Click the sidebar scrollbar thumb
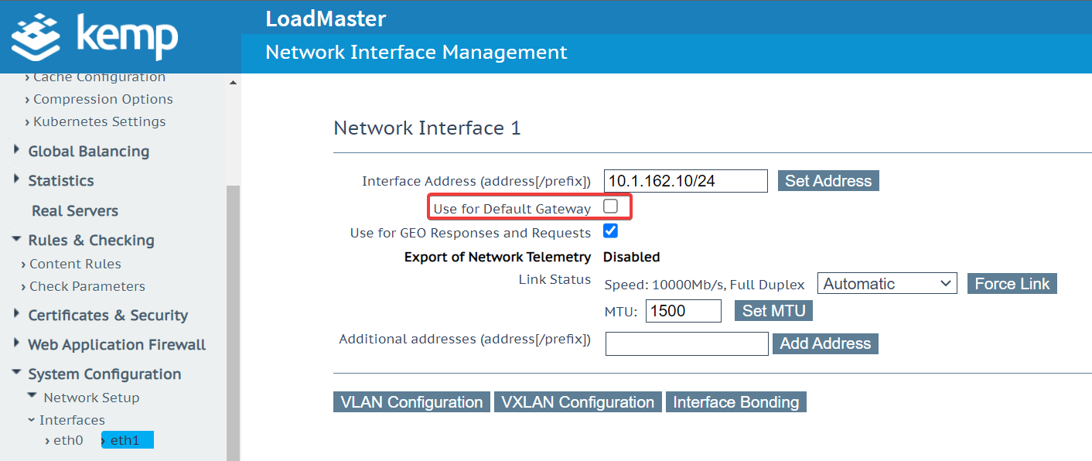The height and width of the screenshot is (461, 1092). (x=233, y=323)
